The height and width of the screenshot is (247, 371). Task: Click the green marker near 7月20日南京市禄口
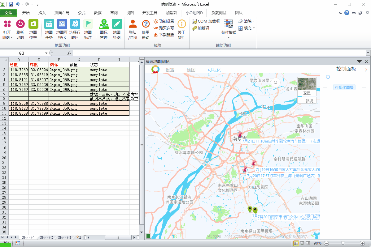(x=255, y=210)
